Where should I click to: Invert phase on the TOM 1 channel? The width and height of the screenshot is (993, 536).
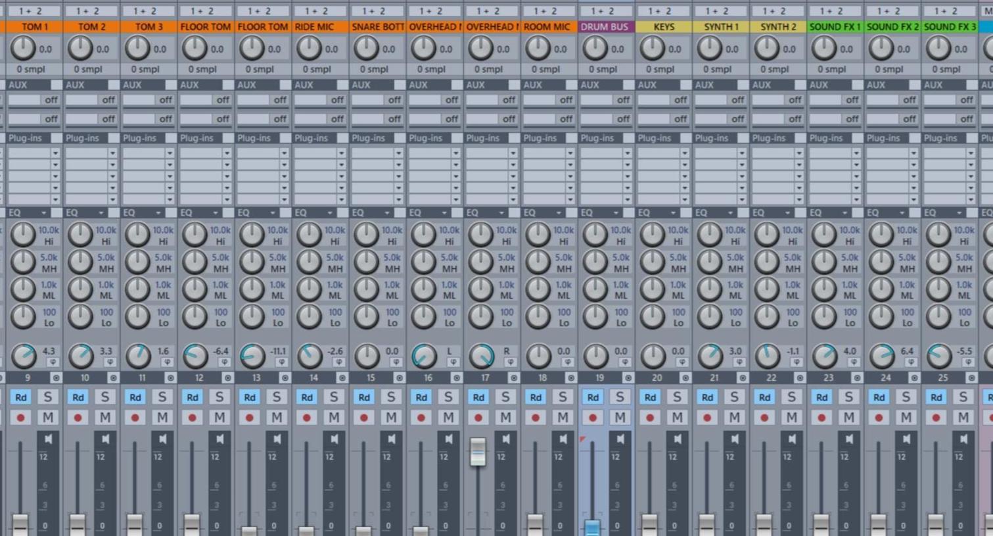click(53, 362)
